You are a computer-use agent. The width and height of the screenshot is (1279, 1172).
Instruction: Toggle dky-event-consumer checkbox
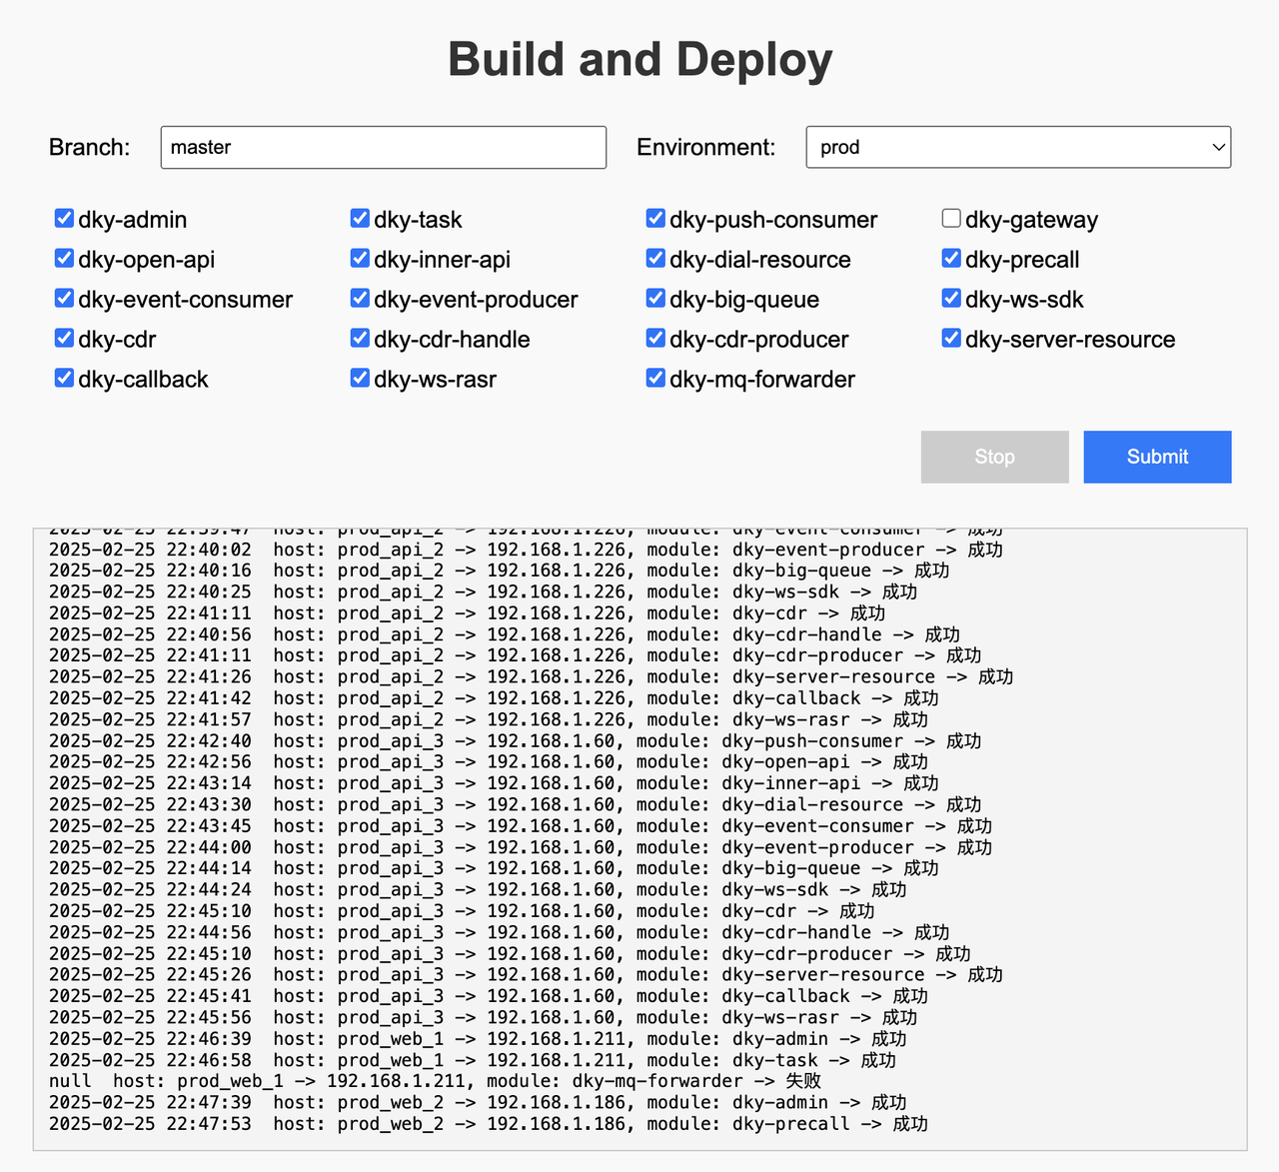click(64, 299)
